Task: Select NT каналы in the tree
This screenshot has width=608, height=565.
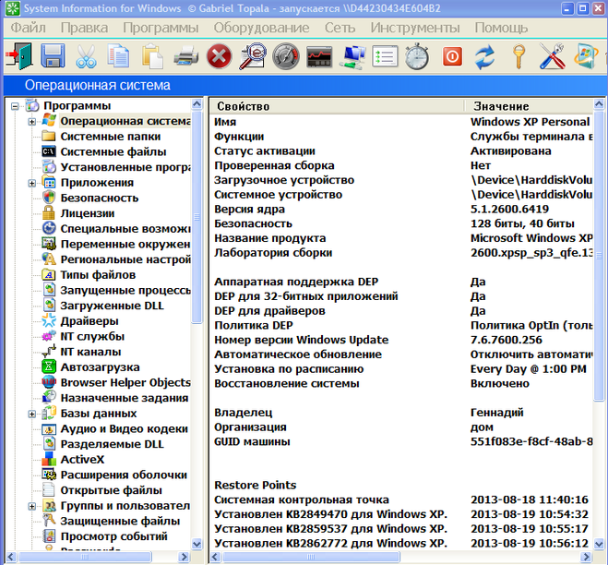Action: coord(90,352)
